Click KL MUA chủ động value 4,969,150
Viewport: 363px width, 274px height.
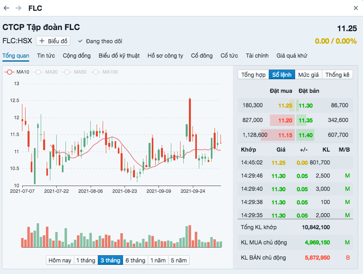tap(317, 242)
